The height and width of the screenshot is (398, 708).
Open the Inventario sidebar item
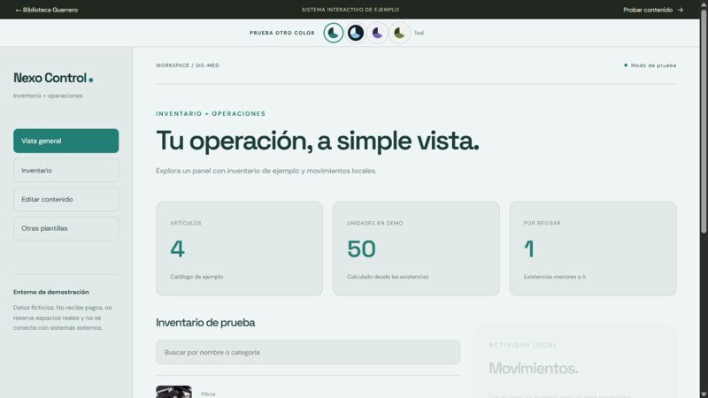click(x=65, y=170)
